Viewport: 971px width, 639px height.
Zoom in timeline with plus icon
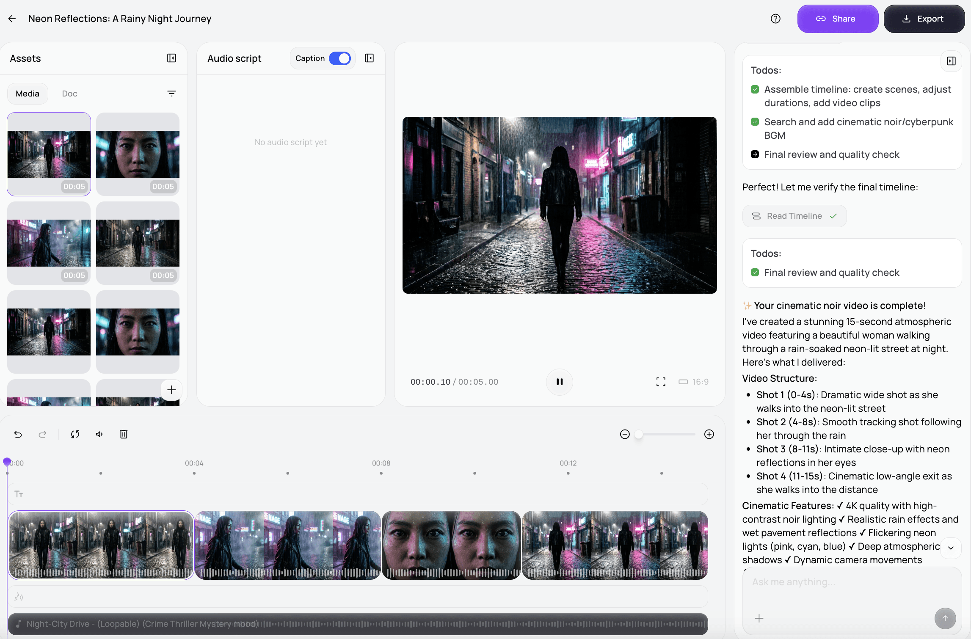pyautogui.click(x=709, y=434)
